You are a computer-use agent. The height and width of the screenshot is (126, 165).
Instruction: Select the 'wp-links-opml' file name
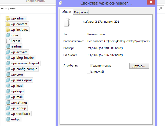coord(21,80)
